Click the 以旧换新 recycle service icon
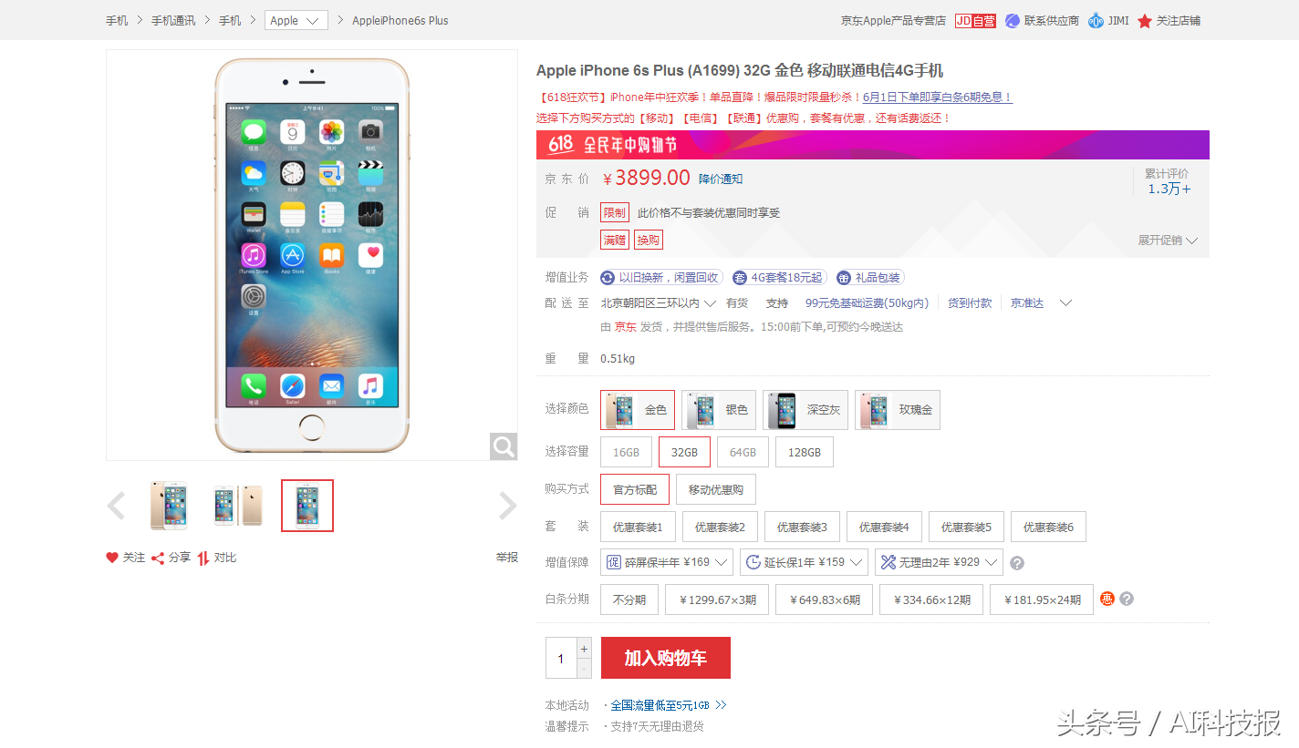The image size is (1299, 748). (x=608, y=278)
